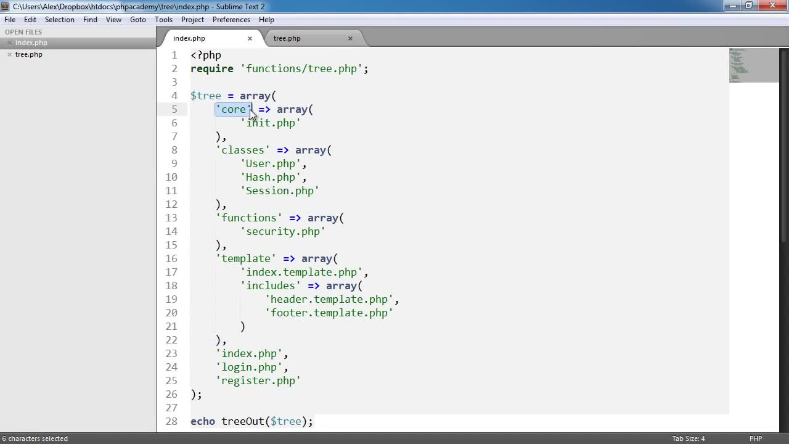
Task: Close the index.php tab
Action: (x=250, y=38)
